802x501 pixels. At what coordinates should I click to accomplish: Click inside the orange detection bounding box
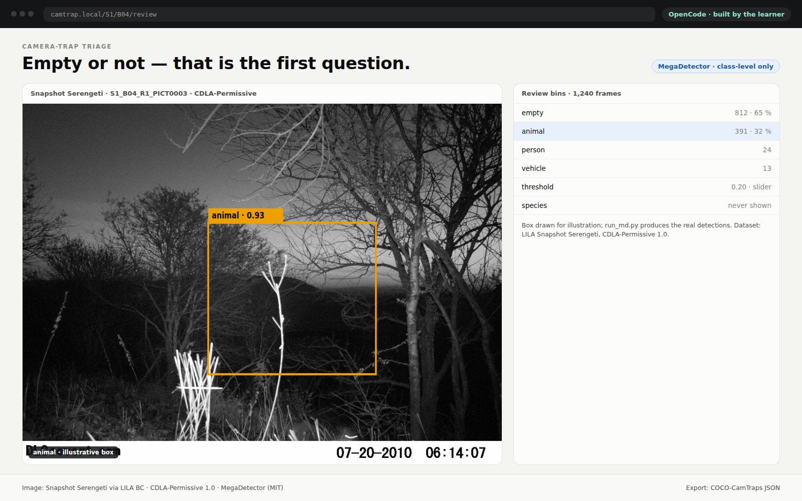pos(292,298)
